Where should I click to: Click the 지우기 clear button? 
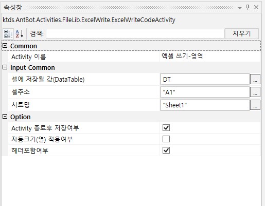click(242, 33)
